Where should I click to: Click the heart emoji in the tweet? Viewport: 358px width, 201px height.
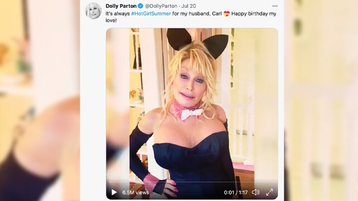[226, 14]
